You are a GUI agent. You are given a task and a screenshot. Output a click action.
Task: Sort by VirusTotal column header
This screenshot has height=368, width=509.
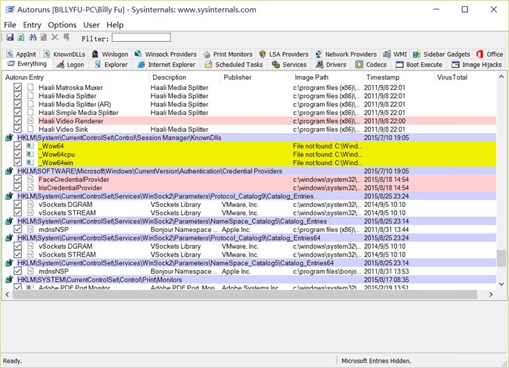pos(465,77)
